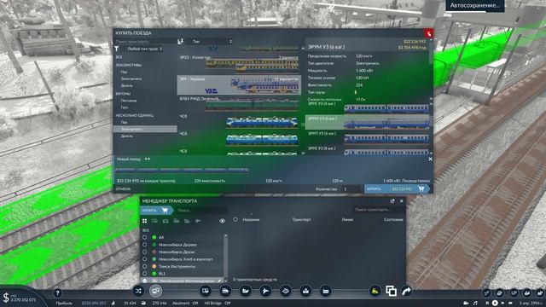
Task: Select the radio button for line A4
Action: click(x=144, y=237)
